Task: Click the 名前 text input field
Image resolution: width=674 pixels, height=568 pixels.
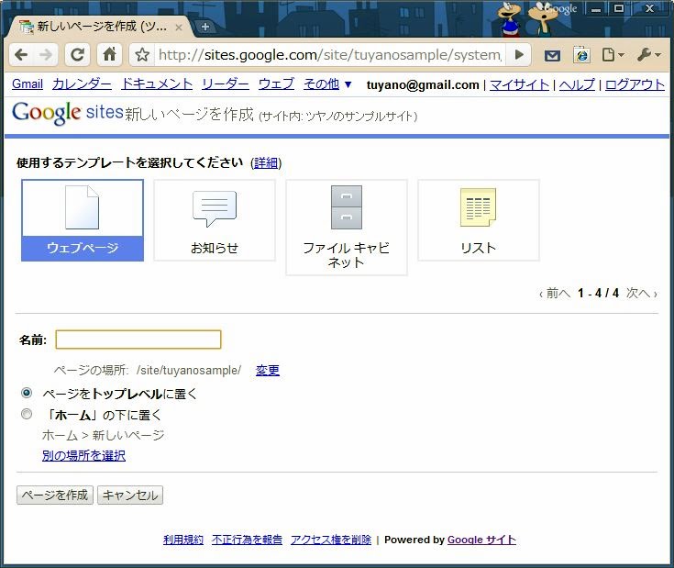Action: 138,340
